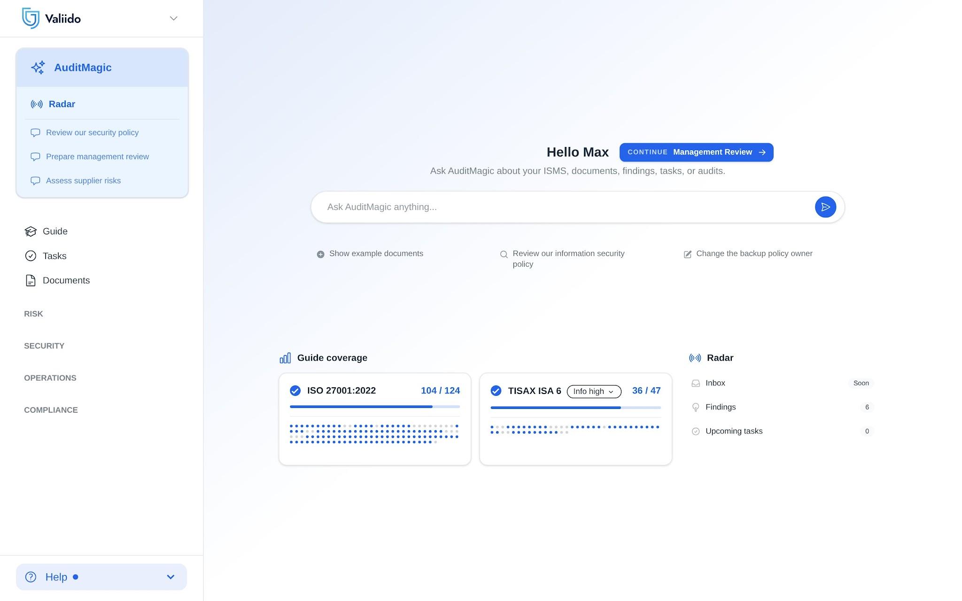The width and height of the screenshot is (962, 601).
Task: Click Continue Management Review button
Action: pyautogui.click(x=696, y=152)
